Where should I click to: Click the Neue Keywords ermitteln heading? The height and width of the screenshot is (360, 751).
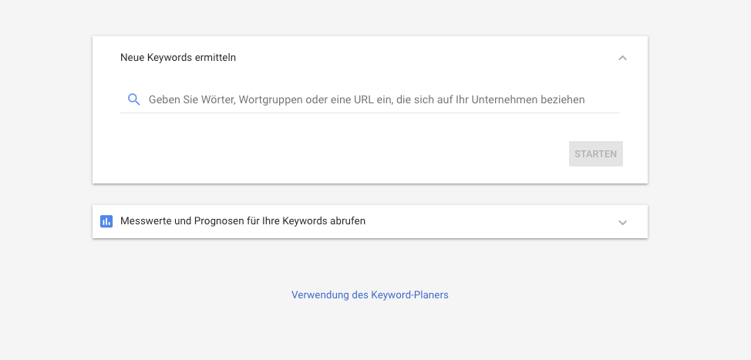tap(177, 58)
